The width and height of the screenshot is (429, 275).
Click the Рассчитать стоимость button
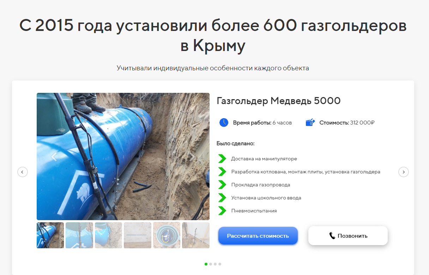tap(258, 236)
